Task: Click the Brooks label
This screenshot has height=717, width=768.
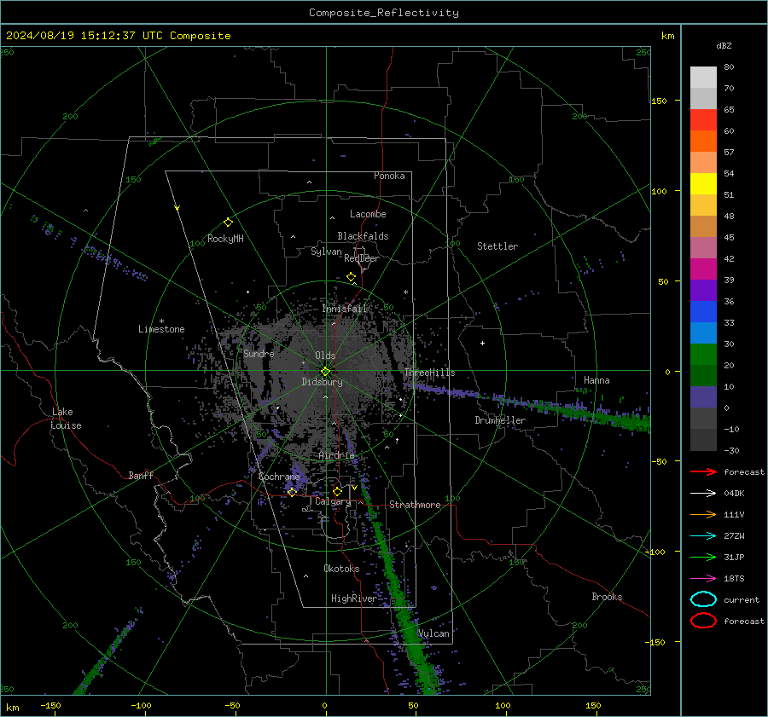Action: 607,597
